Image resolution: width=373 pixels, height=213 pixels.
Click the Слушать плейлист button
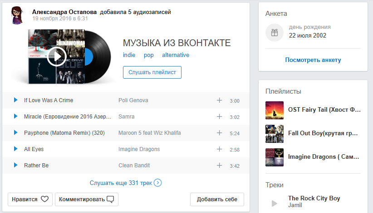click(x=152, y=72)
